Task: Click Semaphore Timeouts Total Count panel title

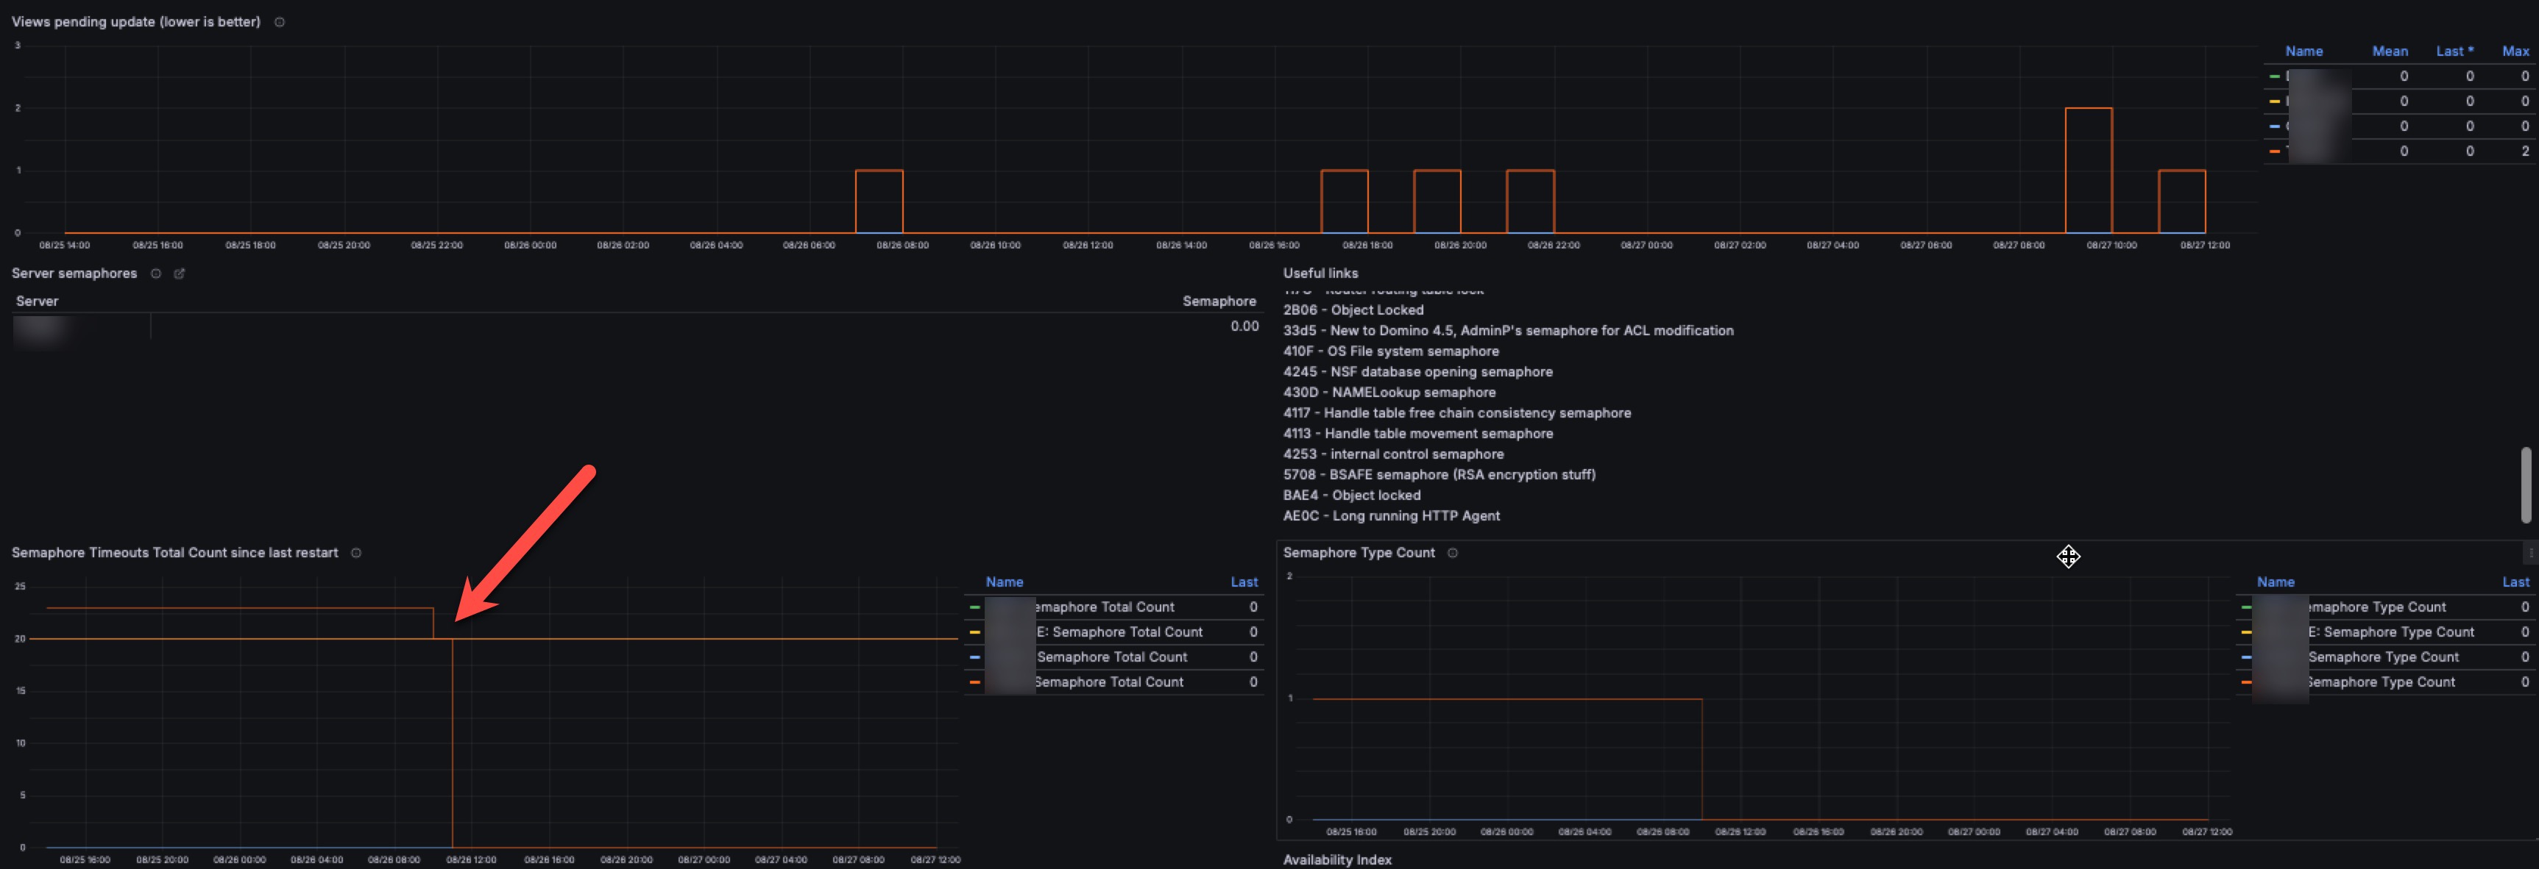Action: coord(174,553)
